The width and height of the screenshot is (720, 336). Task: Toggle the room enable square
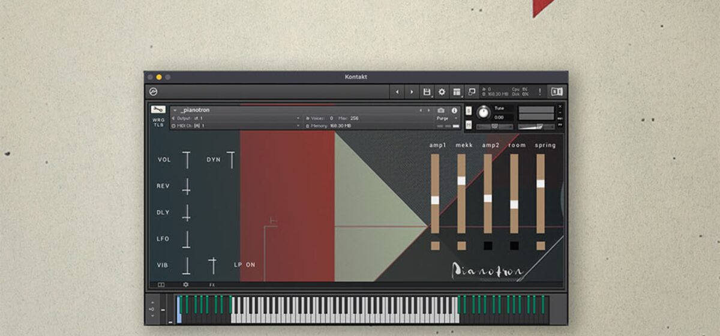coord(514,245)
